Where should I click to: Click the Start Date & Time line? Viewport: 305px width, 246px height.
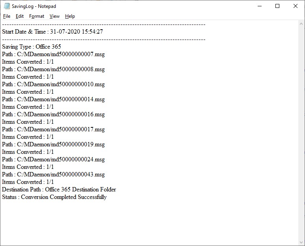pos(52,32)
